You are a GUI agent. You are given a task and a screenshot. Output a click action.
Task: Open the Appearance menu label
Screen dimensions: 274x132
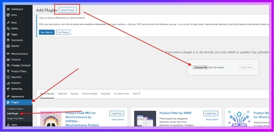click(x=18, y=97)
